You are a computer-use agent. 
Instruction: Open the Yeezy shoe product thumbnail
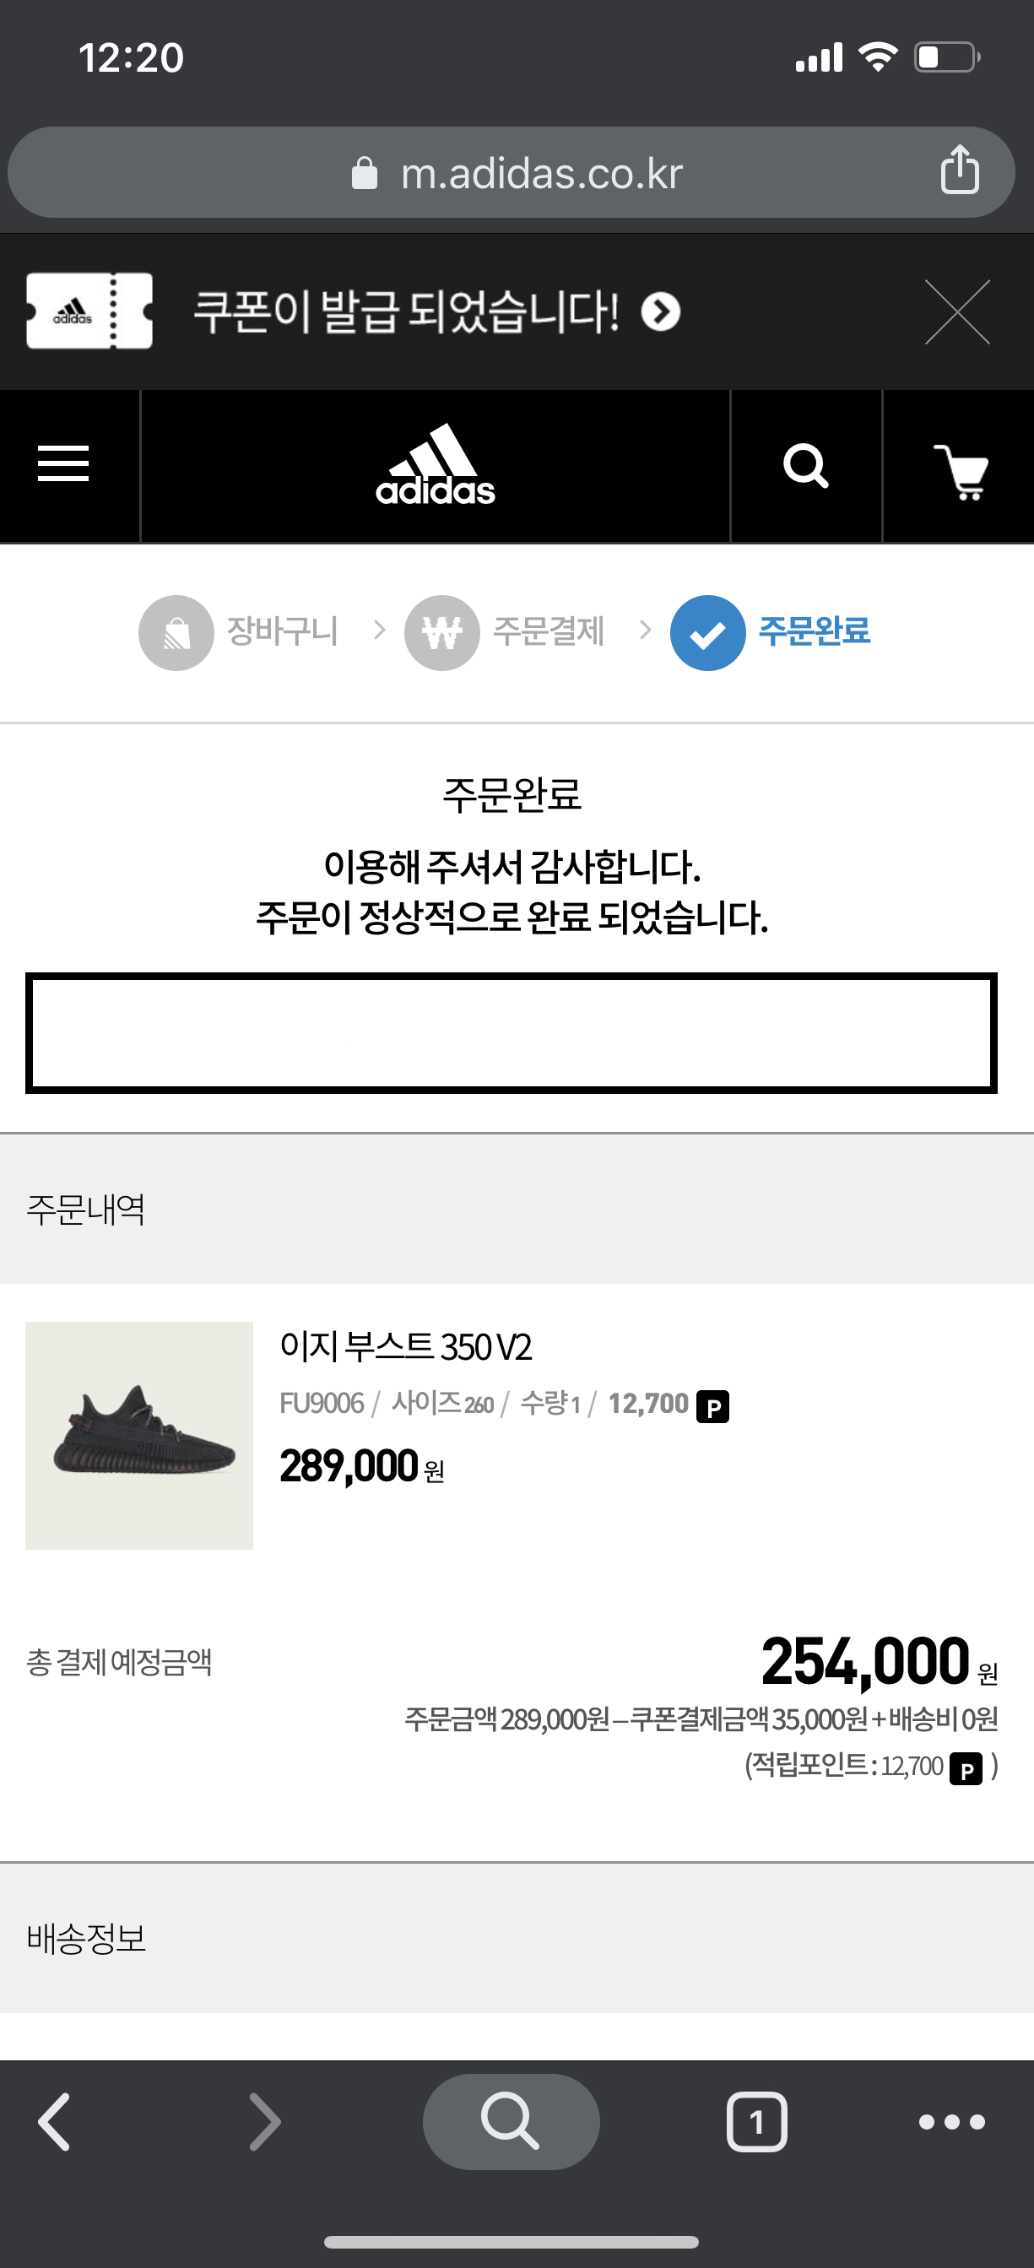[139, 1435]
